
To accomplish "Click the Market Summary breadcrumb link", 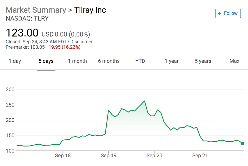I will point(36,10).
